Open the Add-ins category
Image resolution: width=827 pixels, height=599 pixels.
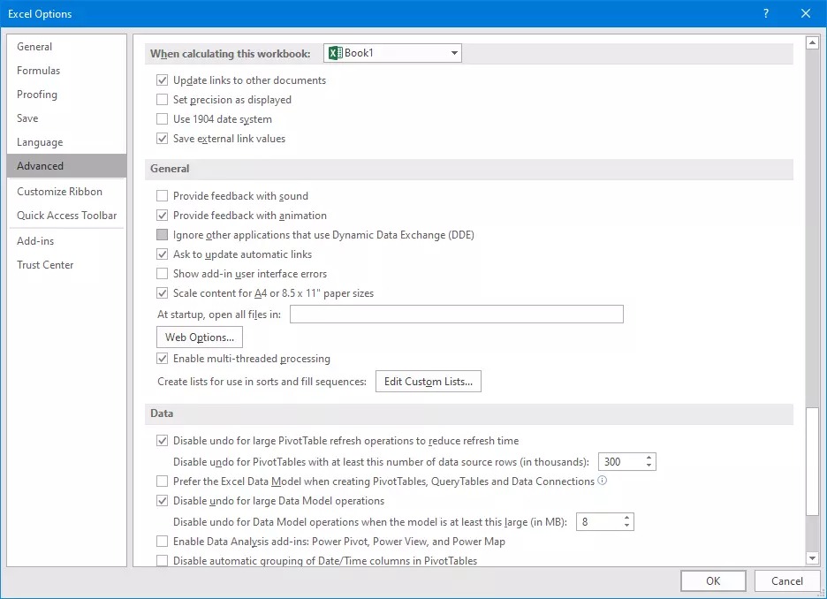coord(66,241)
